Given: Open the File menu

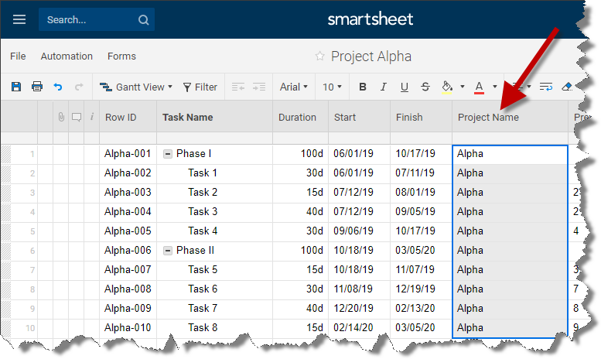Looking at the screenshot, I should 18,56.
